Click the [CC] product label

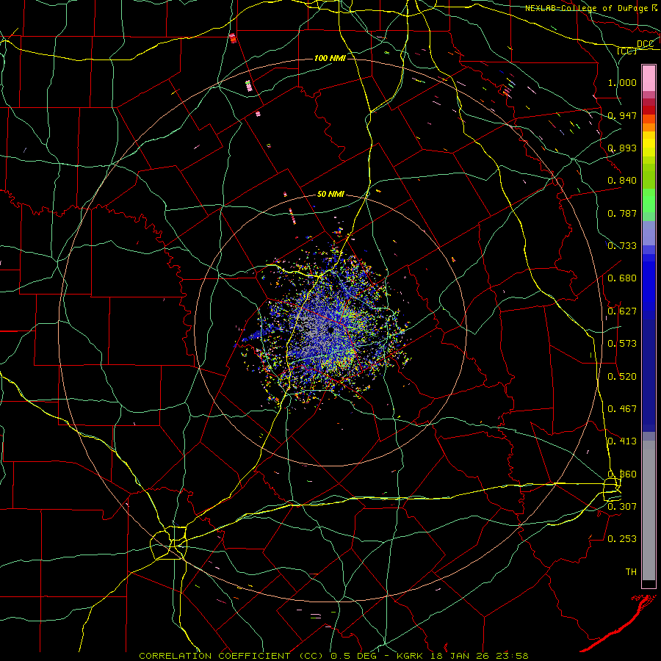(627, 51)
